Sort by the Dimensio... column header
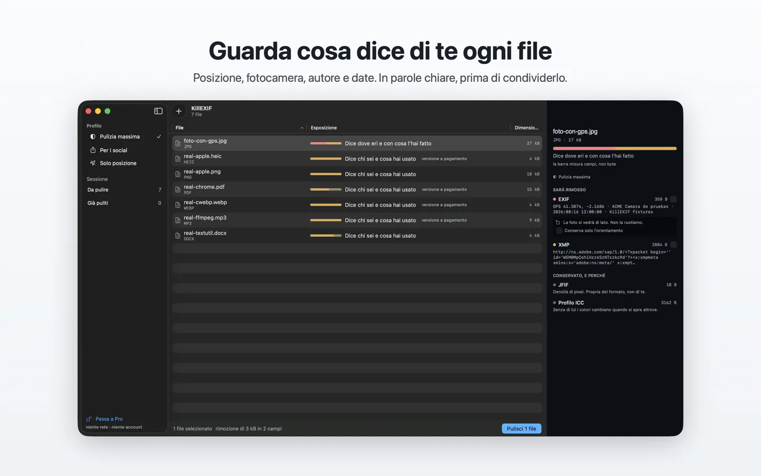 point(527,128)
